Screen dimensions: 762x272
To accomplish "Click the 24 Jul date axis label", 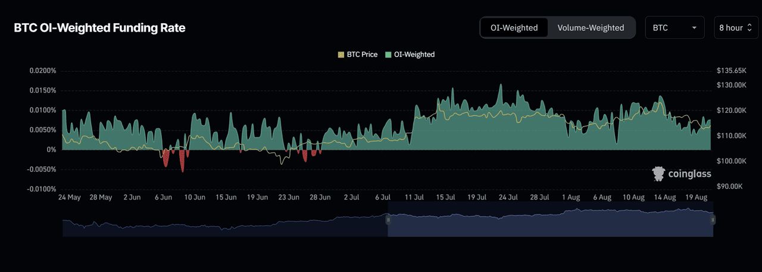I will [508, 197].
